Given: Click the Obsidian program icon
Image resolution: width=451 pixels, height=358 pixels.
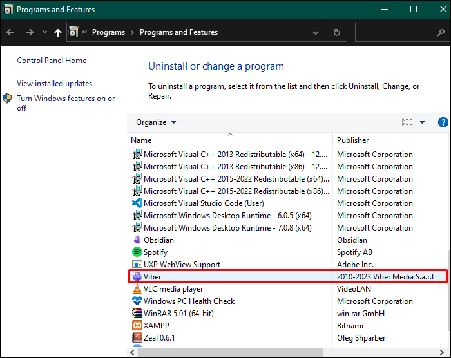Looking at the screenshot, I should tap(137, 240).
